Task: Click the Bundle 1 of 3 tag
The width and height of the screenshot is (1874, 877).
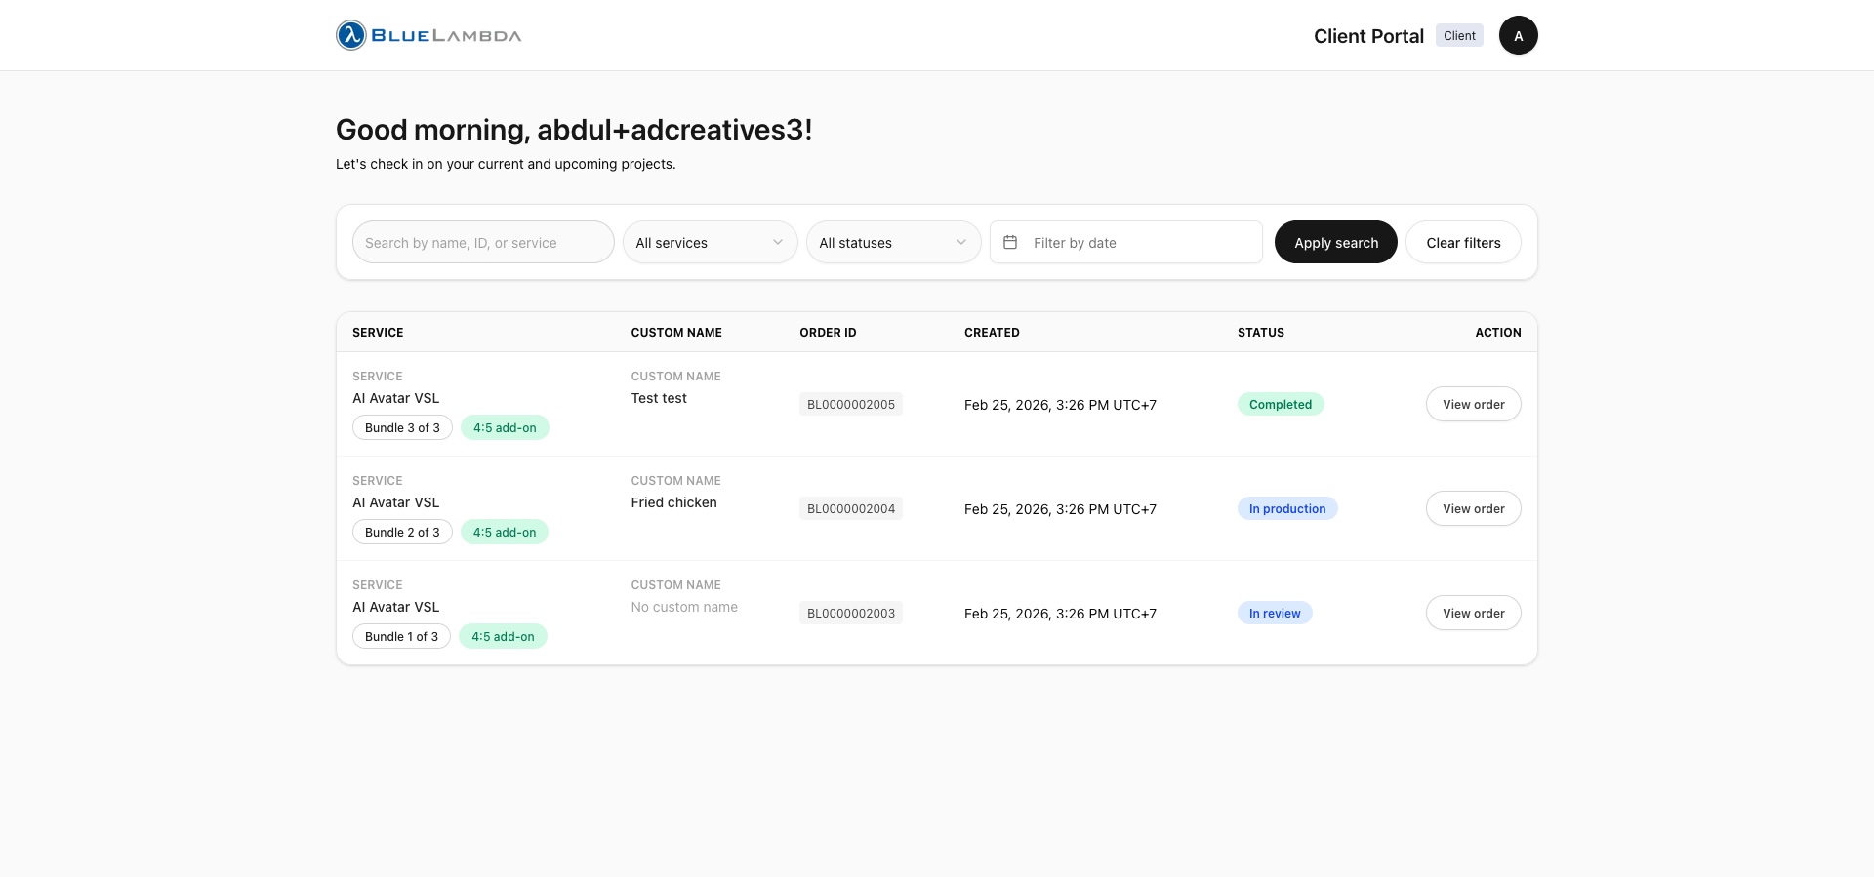Action: pyautogui.click(x=401, y=636)
